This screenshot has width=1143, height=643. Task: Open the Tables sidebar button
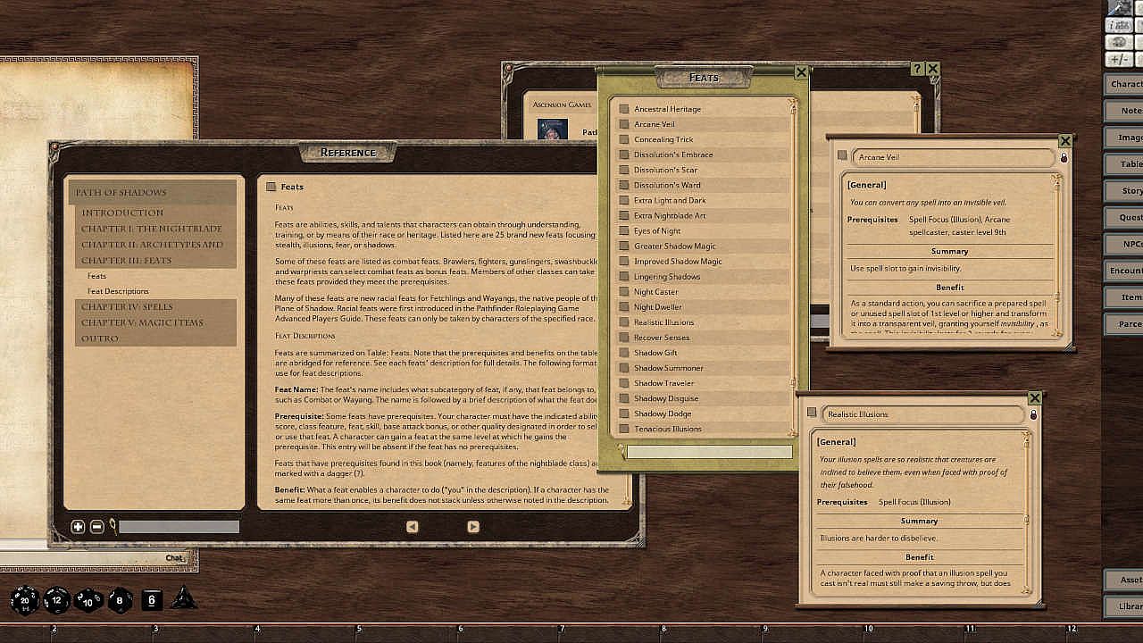tap(1123, 164)
